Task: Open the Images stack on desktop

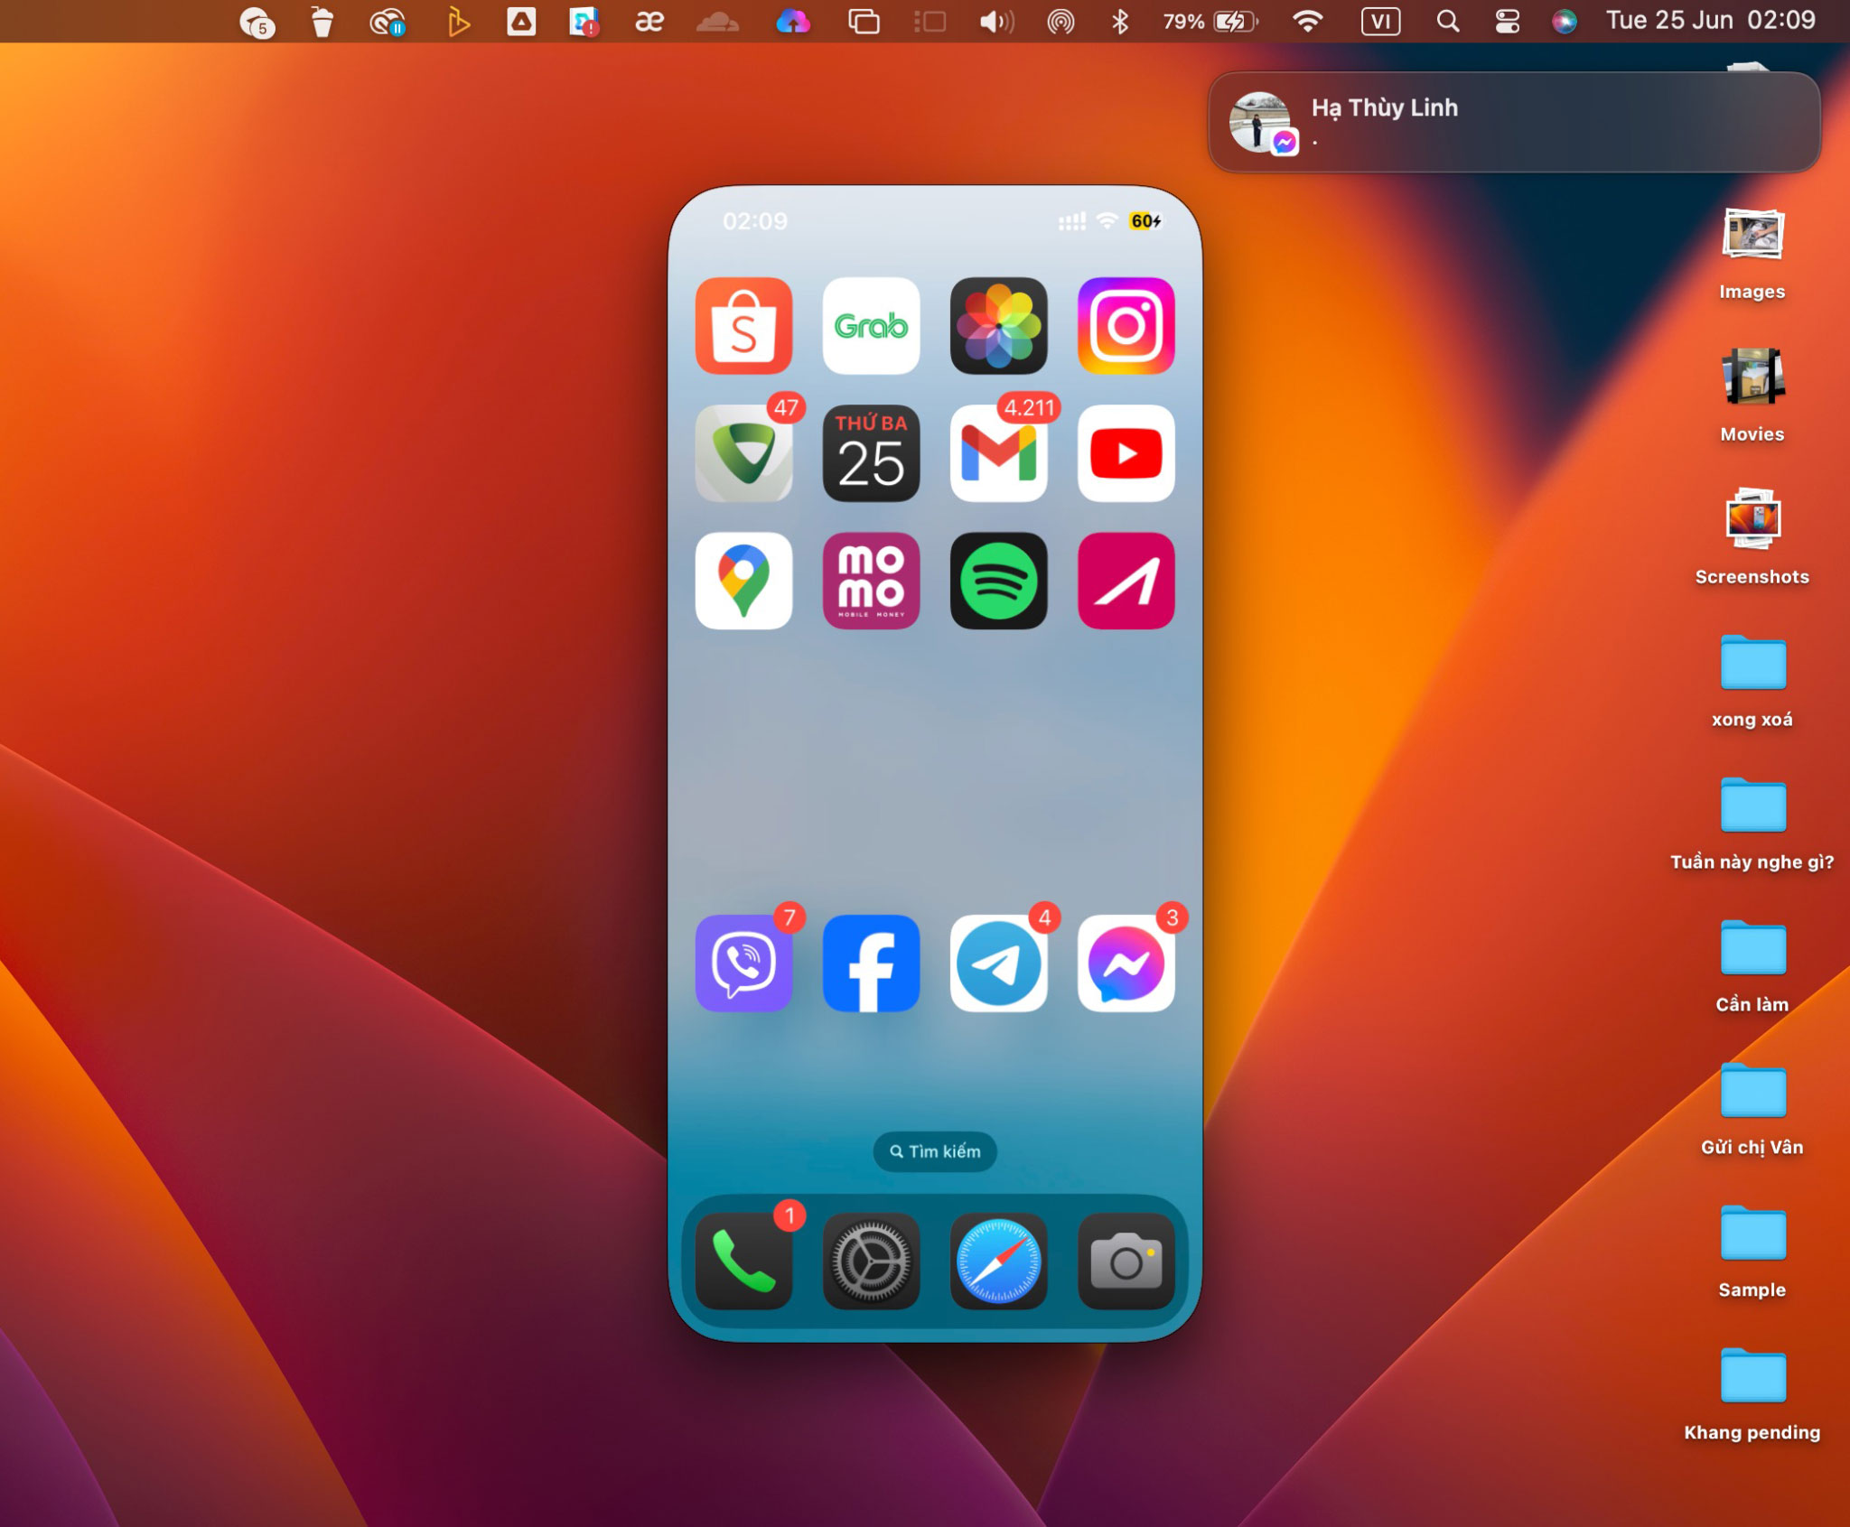Action: (1752, 254)
